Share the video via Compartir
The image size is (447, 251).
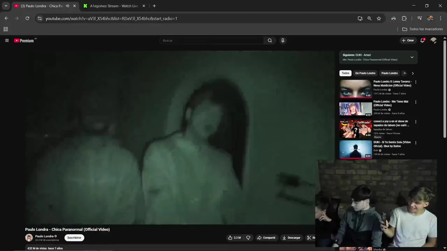(x=266, y=238)
